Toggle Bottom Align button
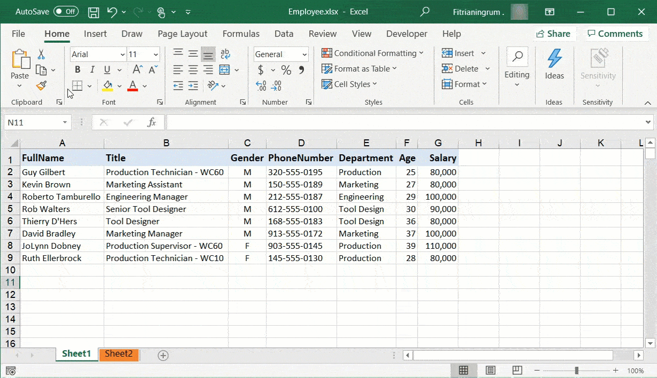 pyautogui.click(x=208, y=54)
